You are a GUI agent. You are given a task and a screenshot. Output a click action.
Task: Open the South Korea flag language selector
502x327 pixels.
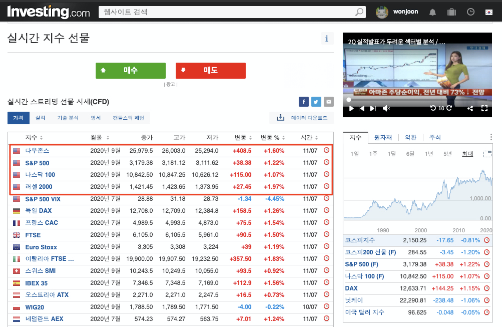[489, 12]
